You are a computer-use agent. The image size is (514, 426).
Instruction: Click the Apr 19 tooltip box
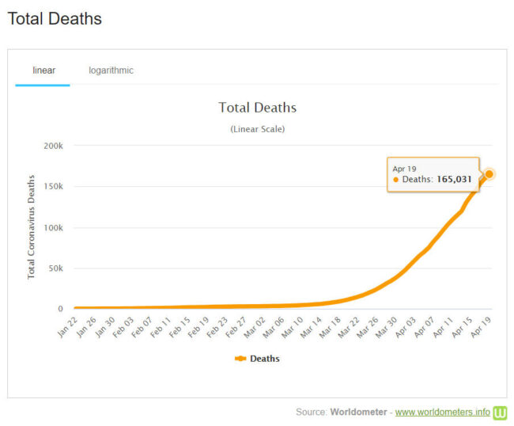(x=433, y=174)
